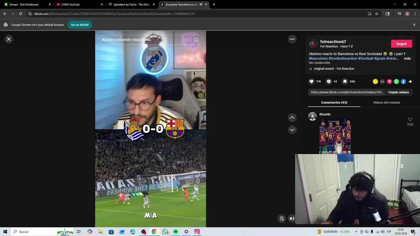Open a new browser tab
The width and height of the screenshot is (420, 236).
coord(214,5)
